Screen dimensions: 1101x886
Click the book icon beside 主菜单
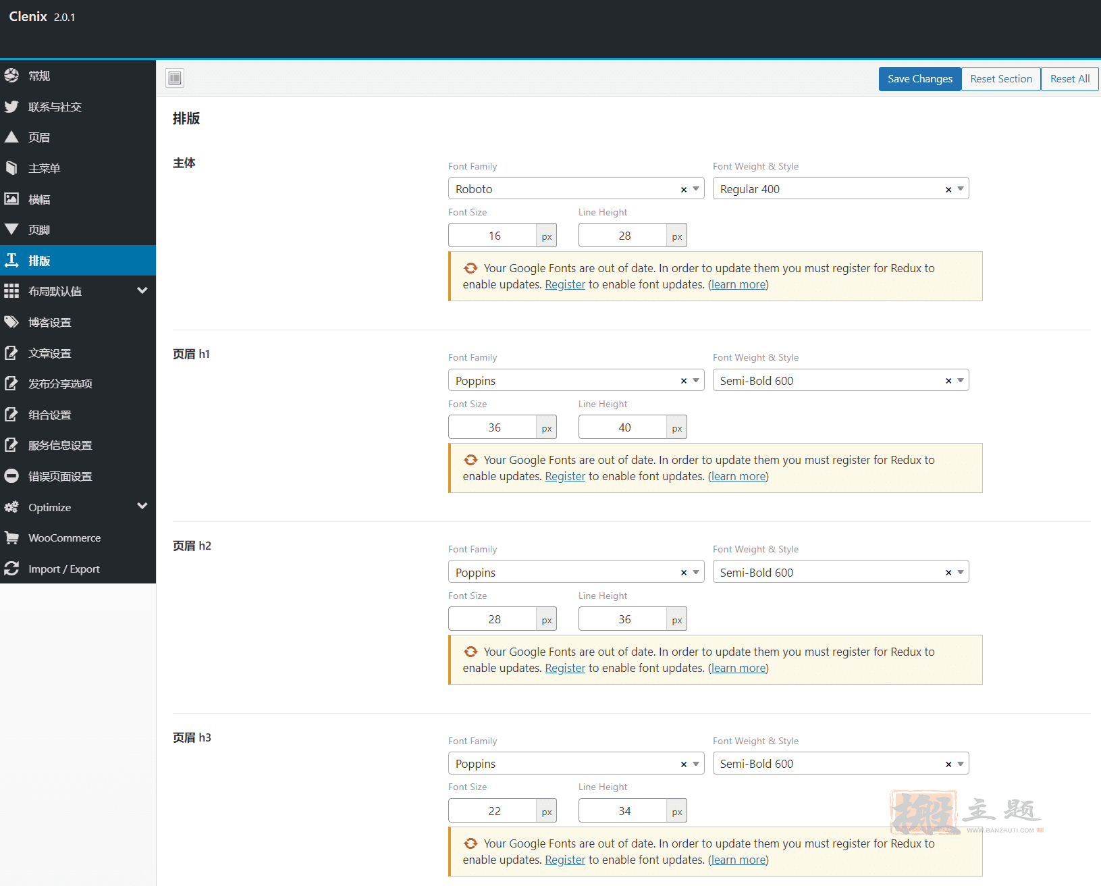[11, 167]
